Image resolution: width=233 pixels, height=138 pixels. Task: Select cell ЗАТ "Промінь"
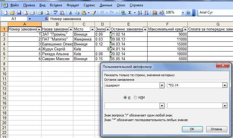57,34
